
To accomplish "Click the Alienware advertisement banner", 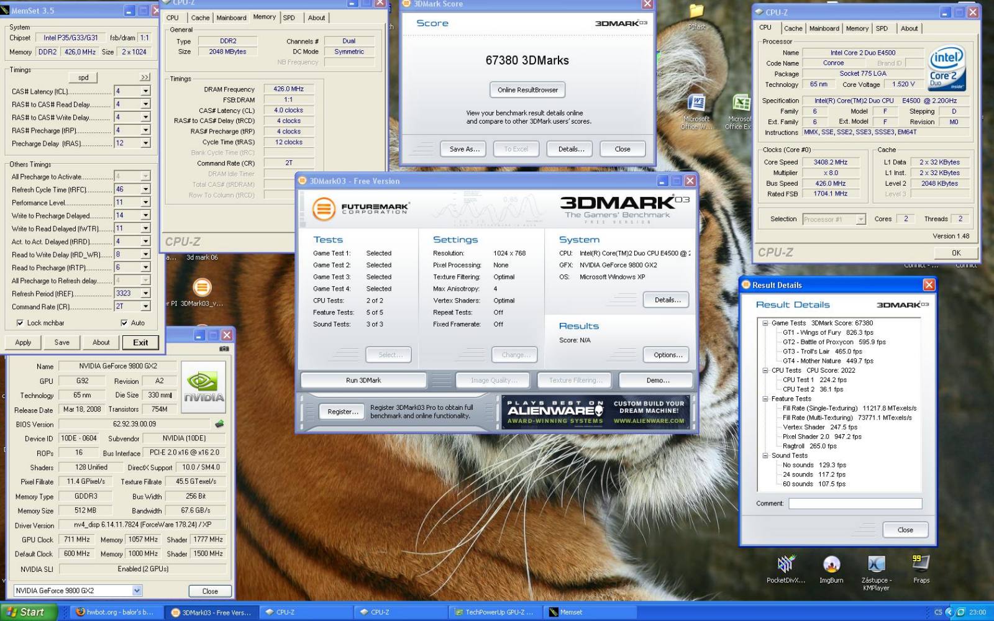I will (x=595, y=412).
